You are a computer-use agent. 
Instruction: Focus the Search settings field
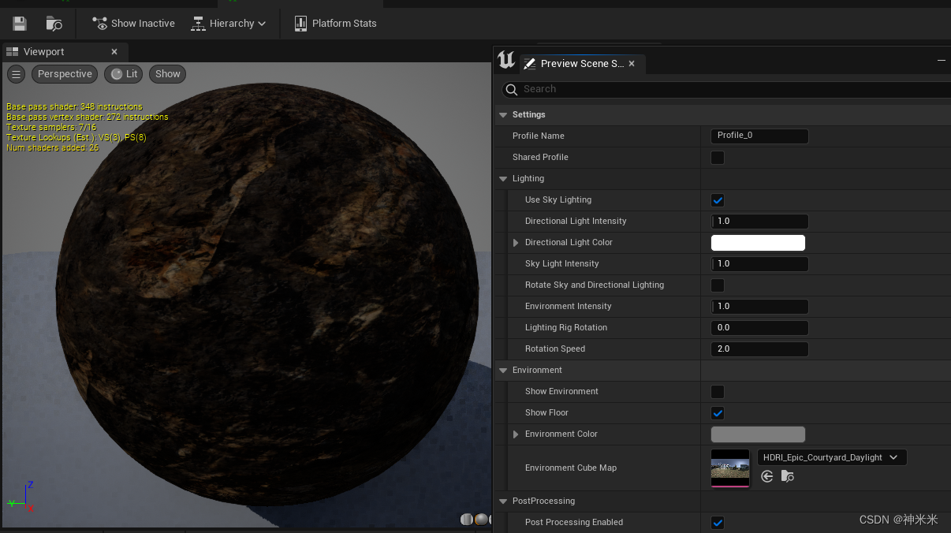coord(725,89)
